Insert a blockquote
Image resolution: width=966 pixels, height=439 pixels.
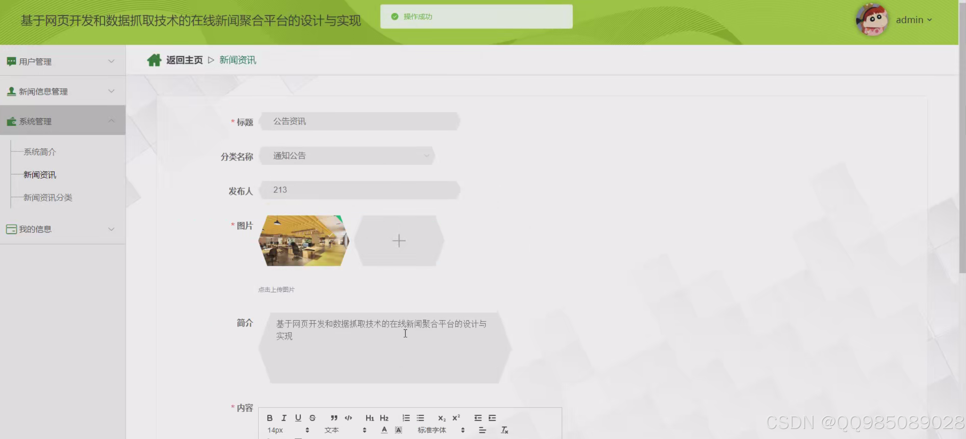334,418
